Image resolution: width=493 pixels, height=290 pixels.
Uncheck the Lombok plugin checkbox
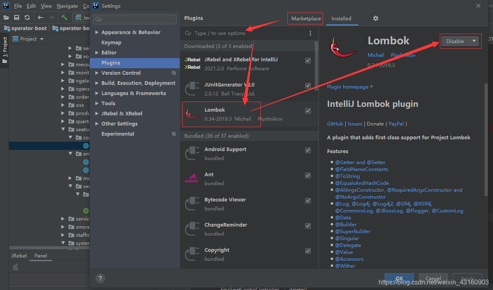[x=308, y=111]
